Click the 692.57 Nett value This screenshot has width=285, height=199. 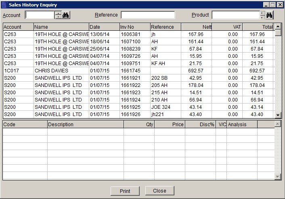tap(196, 71)
